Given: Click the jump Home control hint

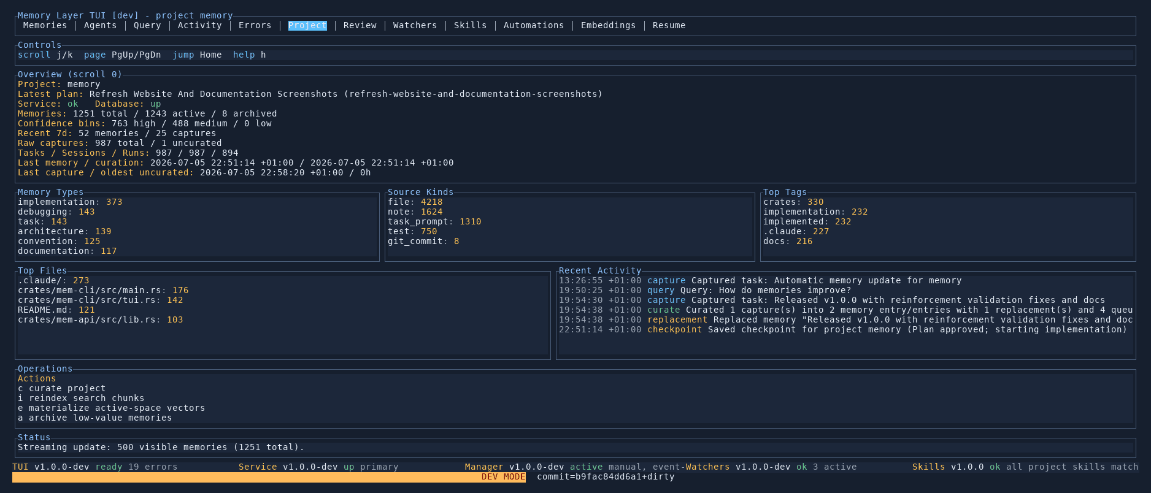Looking at the screenshot, I should click(197, 55).
